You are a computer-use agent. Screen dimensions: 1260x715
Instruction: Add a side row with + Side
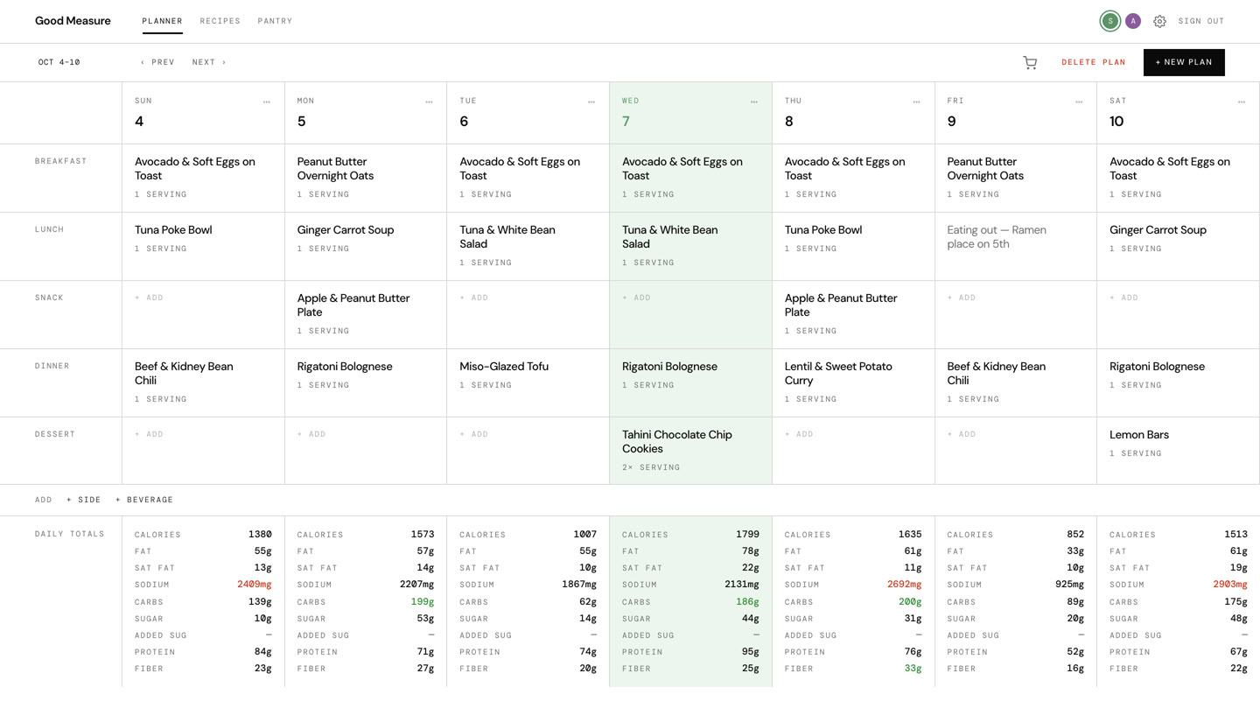point(84,500)
